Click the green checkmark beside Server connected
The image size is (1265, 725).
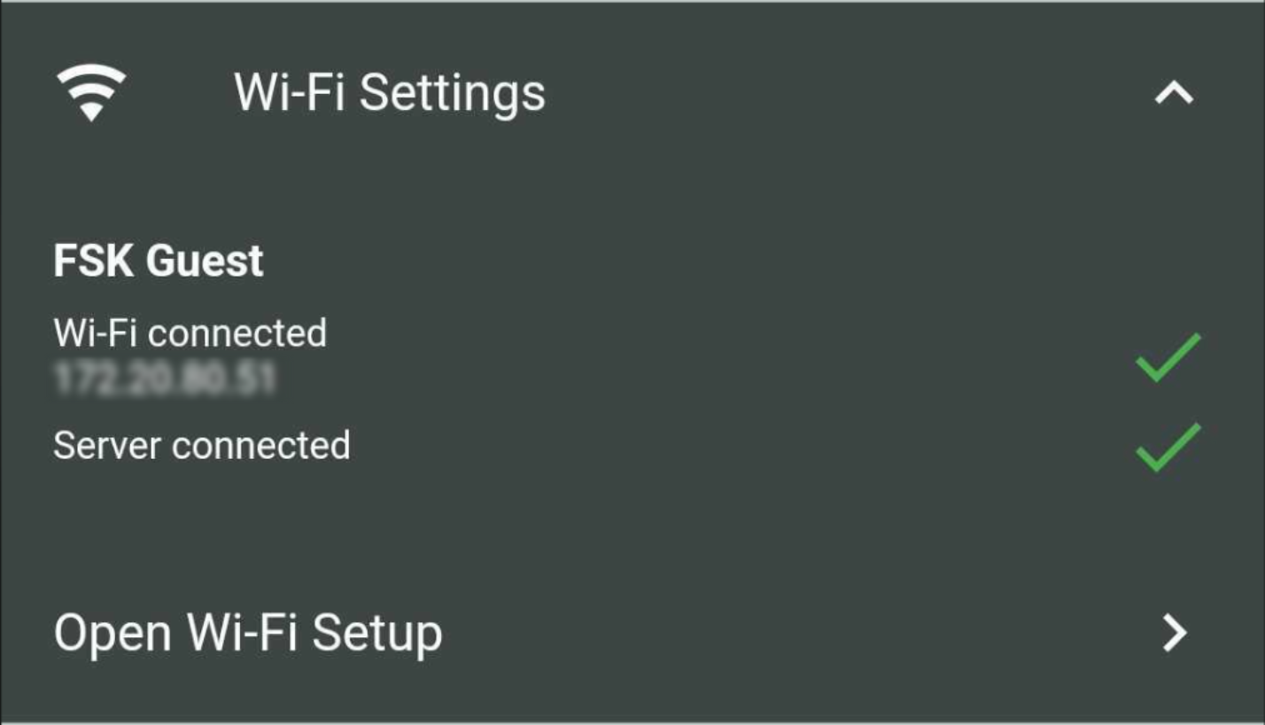[1168, 447]
